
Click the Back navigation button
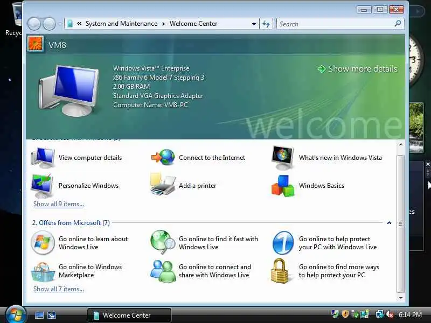tap(34, 24)
